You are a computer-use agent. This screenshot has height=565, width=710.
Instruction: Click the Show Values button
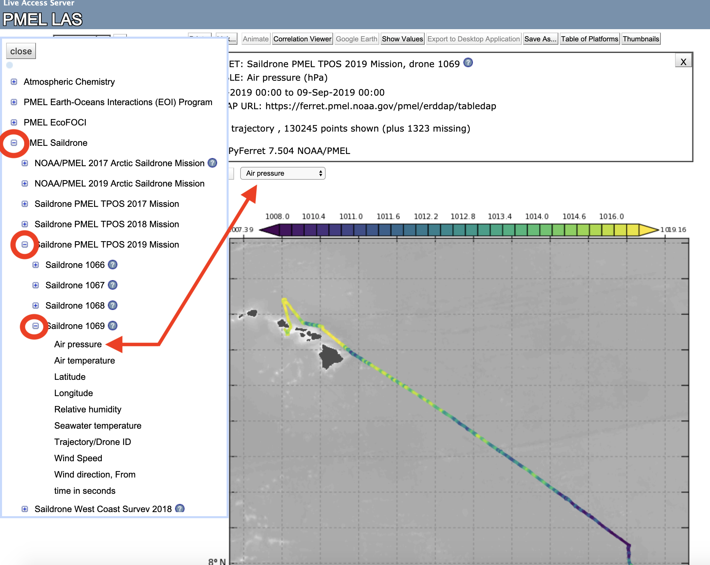402,39
